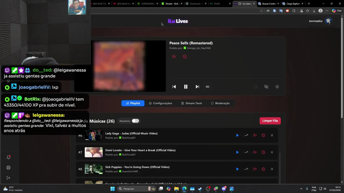Move Lady Gaga - Judas up the queue
The image size is (344, 193).
246,135
